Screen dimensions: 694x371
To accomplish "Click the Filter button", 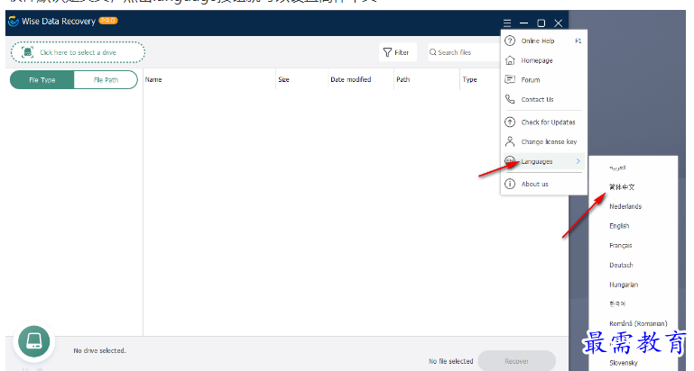I will coord(397,52).
